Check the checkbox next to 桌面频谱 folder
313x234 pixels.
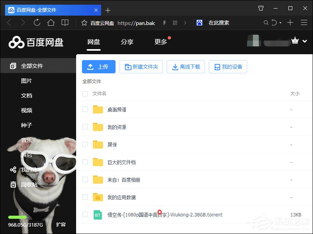coord(85,110)
